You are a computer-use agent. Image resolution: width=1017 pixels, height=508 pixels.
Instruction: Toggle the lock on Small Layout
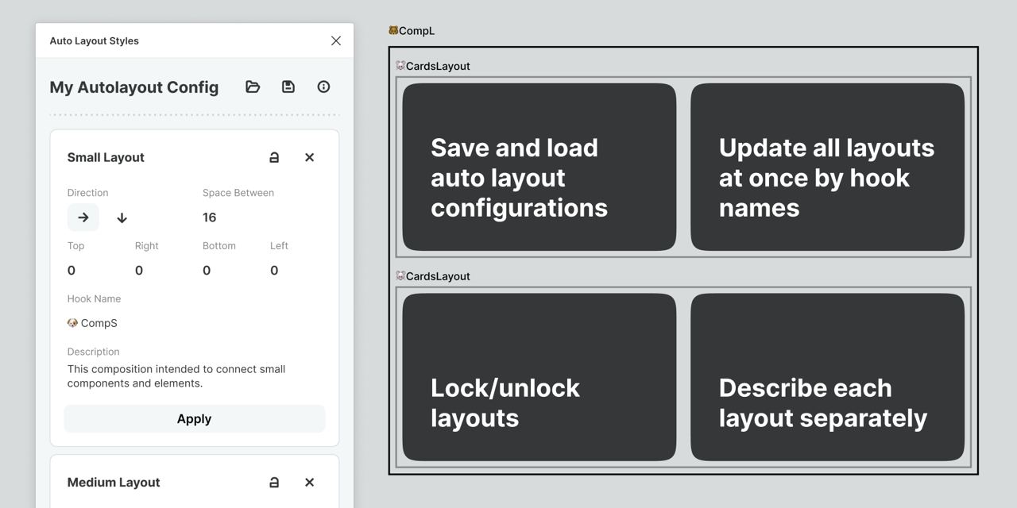point(274,157)
